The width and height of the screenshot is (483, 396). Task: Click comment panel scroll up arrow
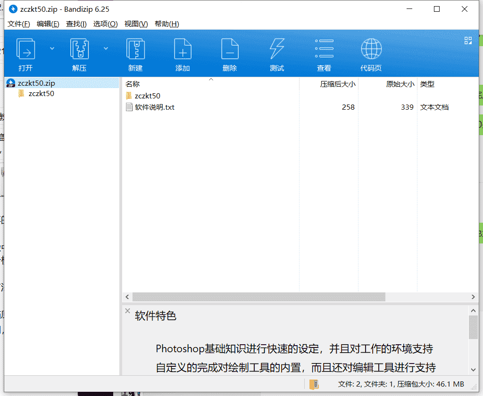473,311
